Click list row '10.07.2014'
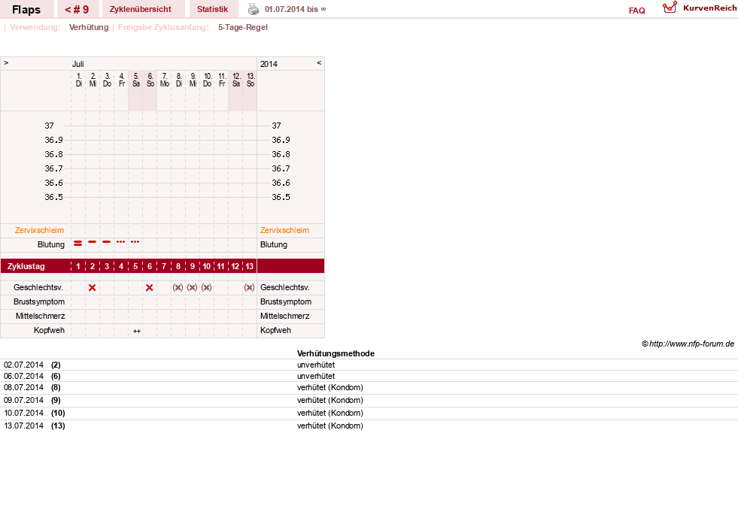Viewport: 738px width, 518px height. coord(369,413)
